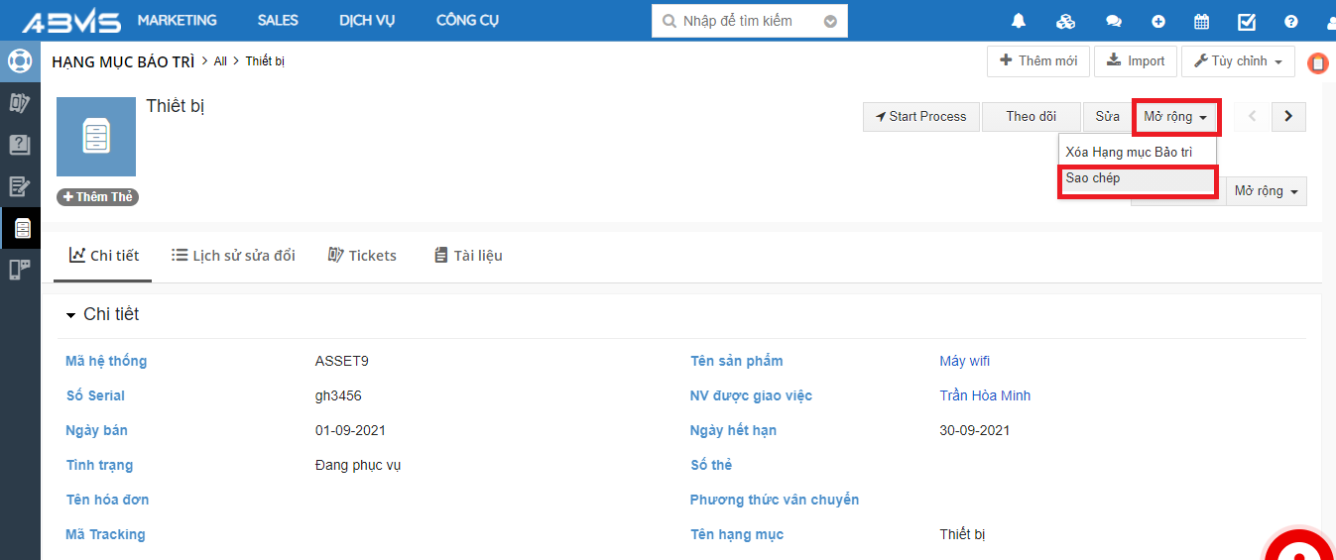Image resolution: width=1336 pixels, height=560 pixels.
Task: Open the Tài liệu tab
Action: tap(468, 256)
